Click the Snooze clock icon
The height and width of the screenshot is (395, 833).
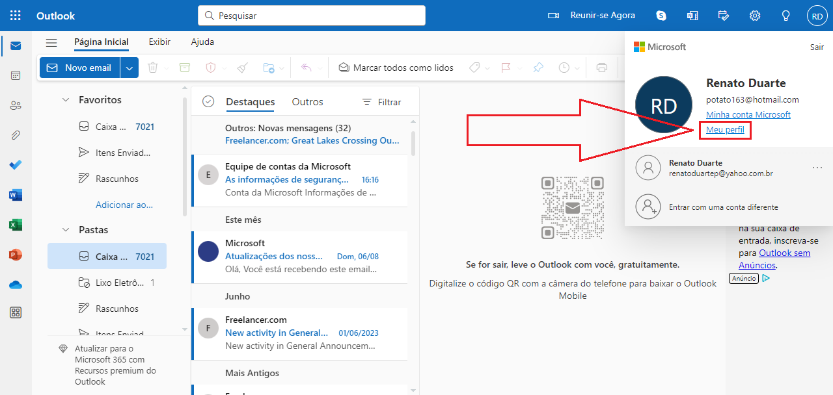[x=564, y=68]
